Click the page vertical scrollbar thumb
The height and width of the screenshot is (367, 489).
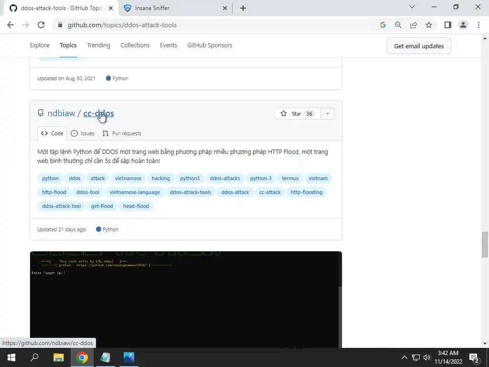click(485, 245)
